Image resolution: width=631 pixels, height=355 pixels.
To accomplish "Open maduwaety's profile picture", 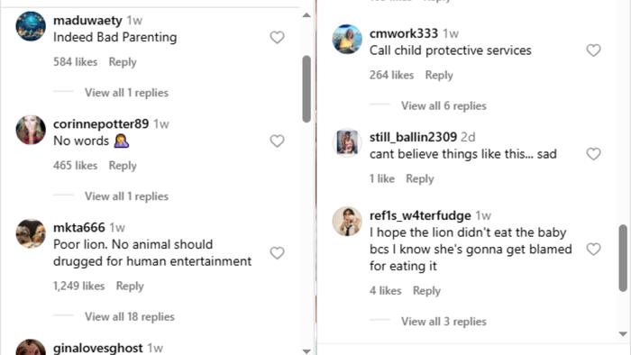I will click(x=31, y=26).
